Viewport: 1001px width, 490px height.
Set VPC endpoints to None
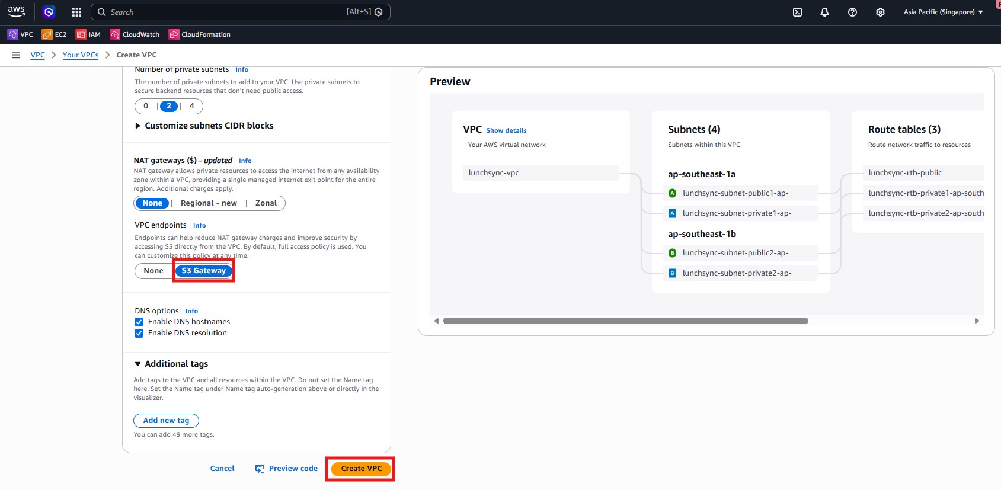[x=153, y=271]
